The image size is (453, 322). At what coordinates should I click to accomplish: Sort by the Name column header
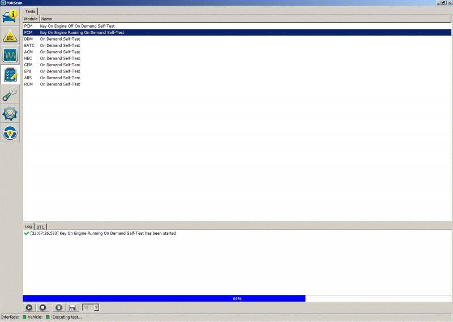46,19
